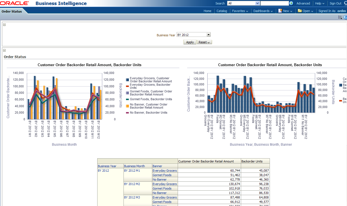
Task: Open the Favorites menu
Action: [240, 11]
